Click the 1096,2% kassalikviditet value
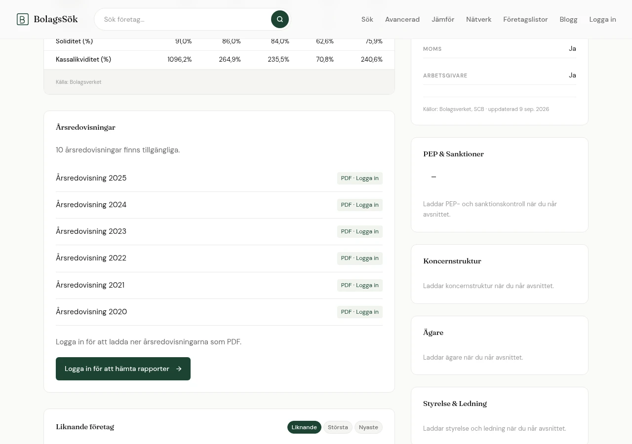632x444 pixels. point(179,59)
